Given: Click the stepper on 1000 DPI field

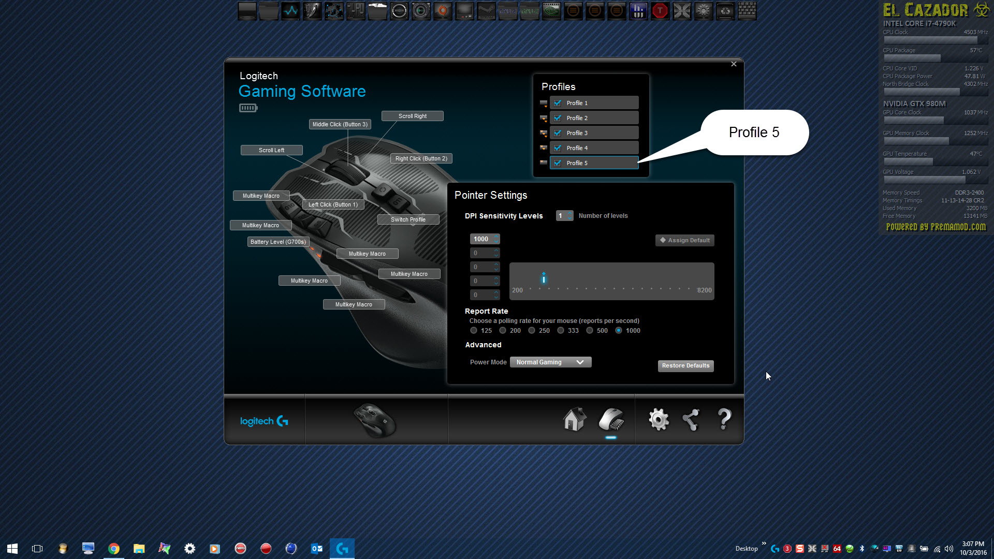Looking at the screenshot, I should point(496,239).
